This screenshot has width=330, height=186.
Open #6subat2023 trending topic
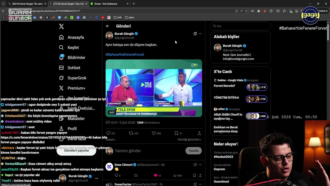[x=223, y=157]
